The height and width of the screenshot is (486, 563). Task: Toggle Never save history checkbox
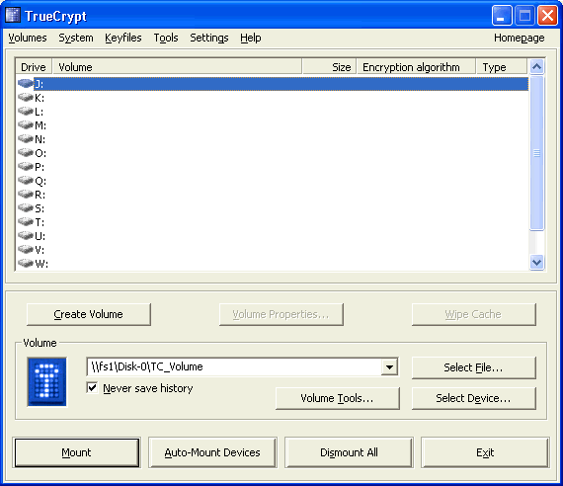[x=92, y=388]
